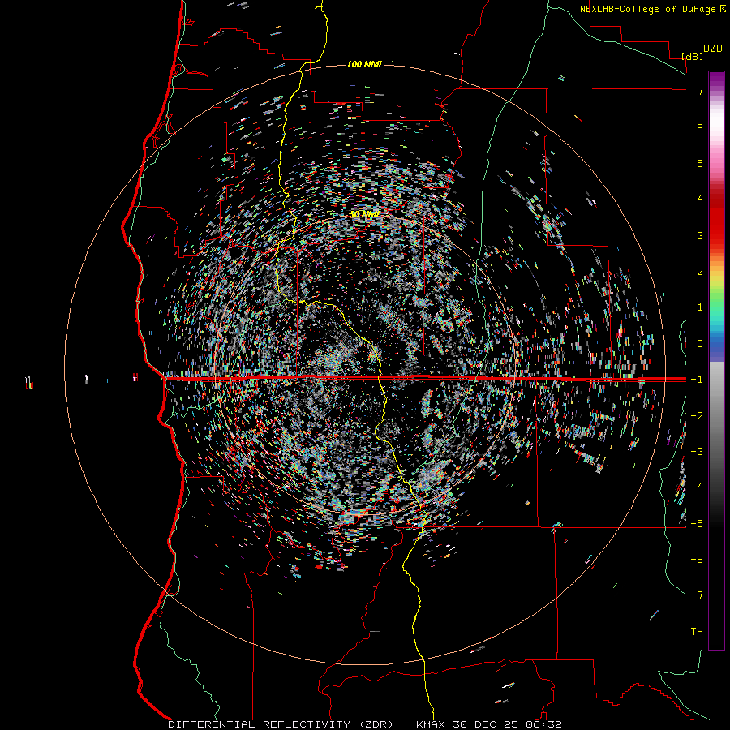Click the DZD units header above the color scale

[x=713, y=49]
